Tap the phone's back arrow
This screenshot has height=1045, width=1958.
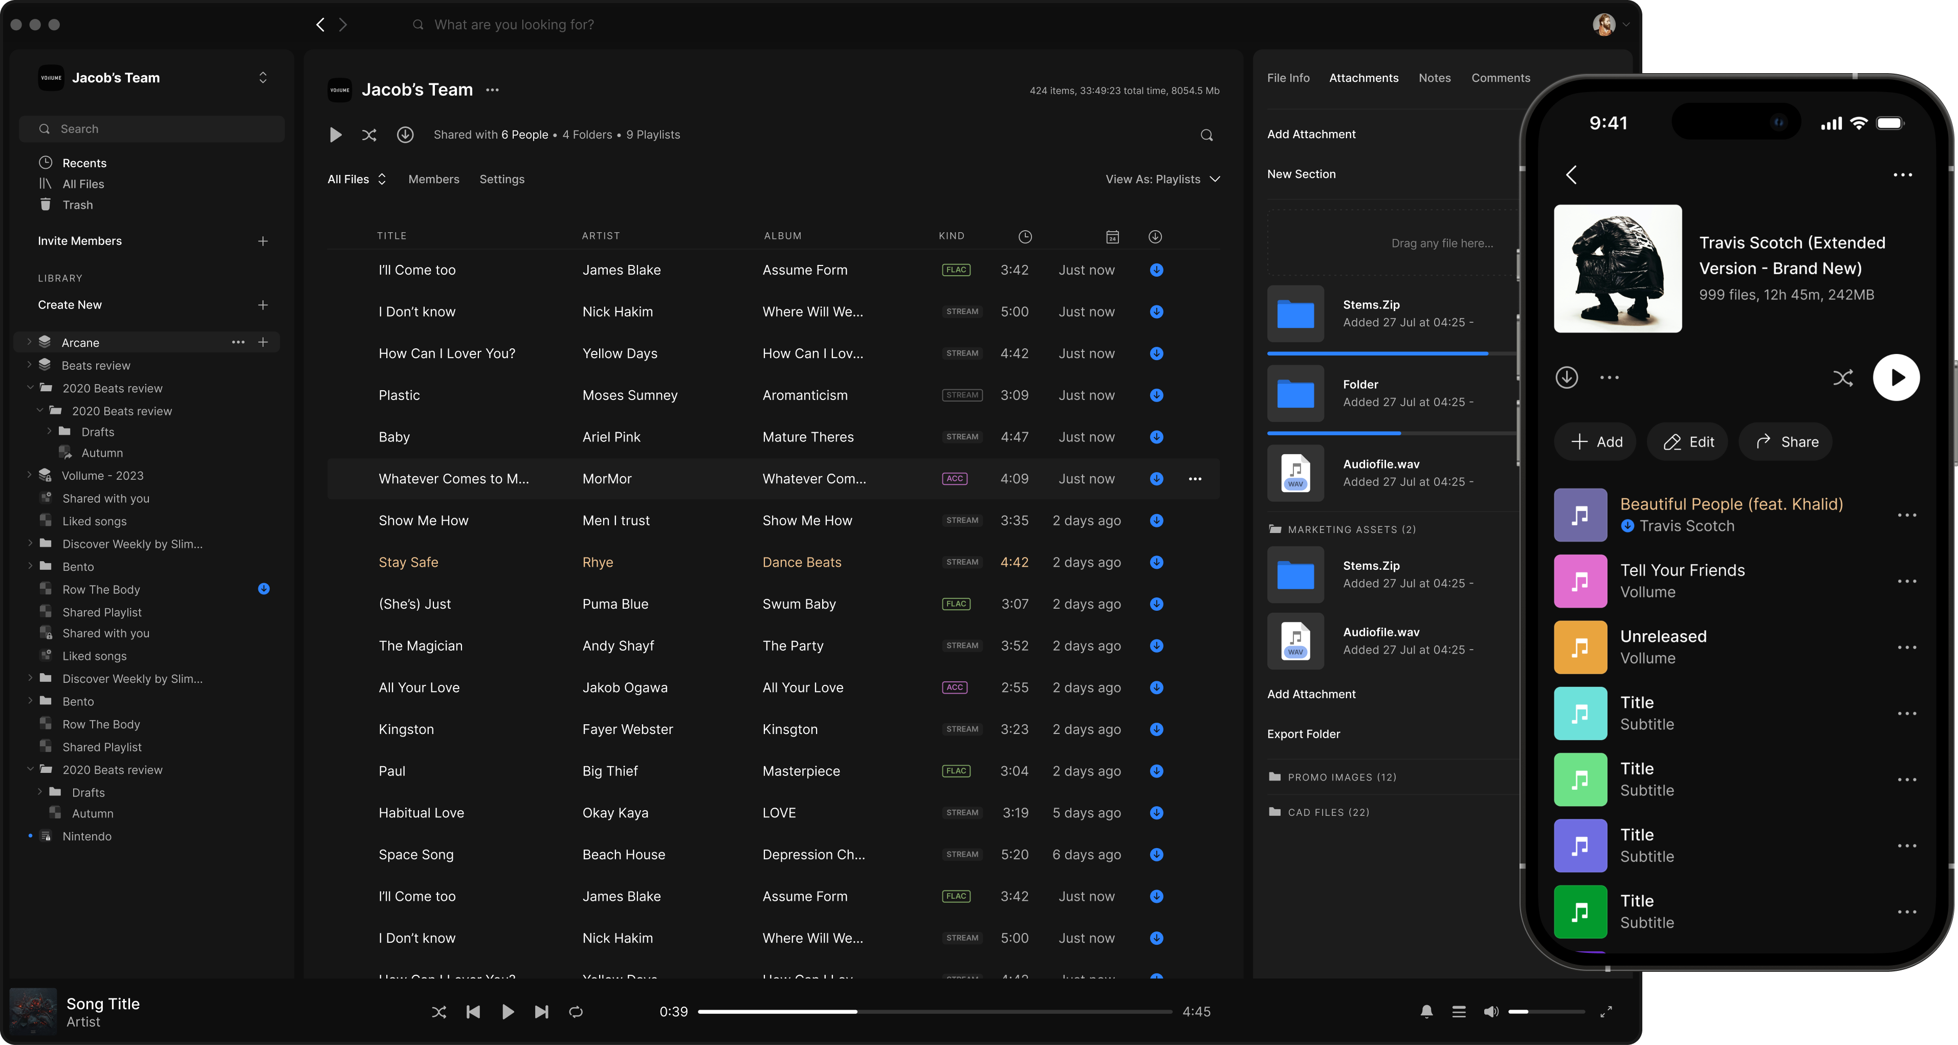tap(1571, 175)
